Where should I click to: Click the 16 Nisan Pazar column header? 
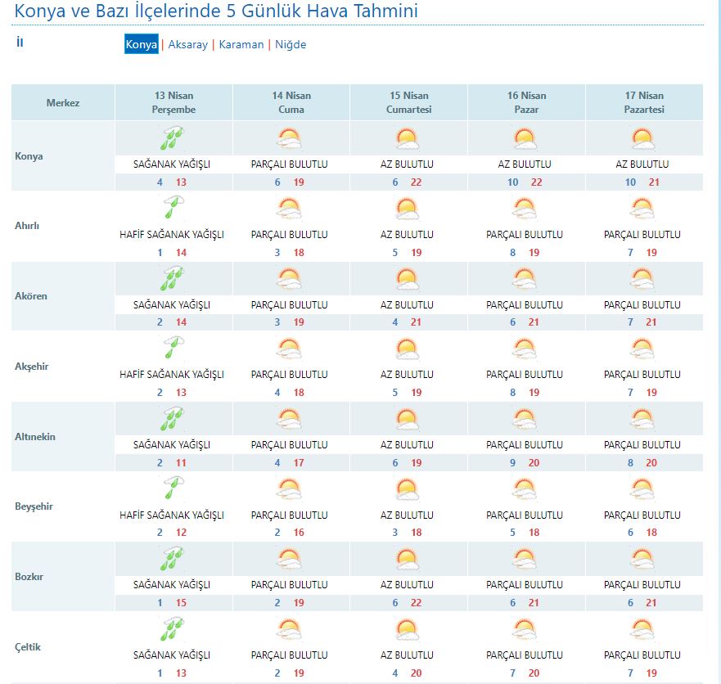click(526, 102)
